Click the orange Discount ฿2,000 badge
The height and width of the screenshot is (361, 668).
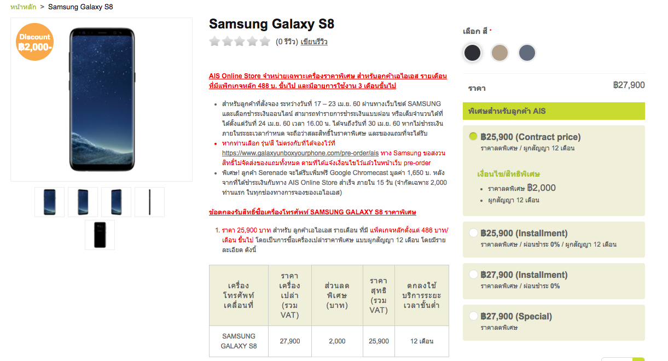(x=35, y=42)
